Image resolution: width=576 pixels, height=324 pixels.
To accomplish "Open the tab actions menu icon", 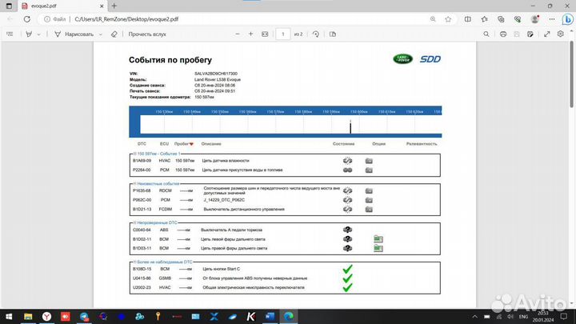I will tap(9, 6).
